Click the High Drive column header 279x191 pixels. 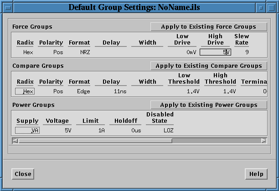click(x=215, y=40)
